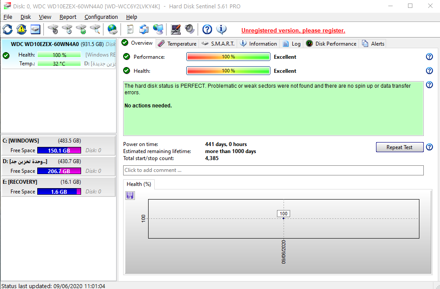The image size is (440, 289).
Task: Switch to the Temperature tab
Action: (177, 43)
